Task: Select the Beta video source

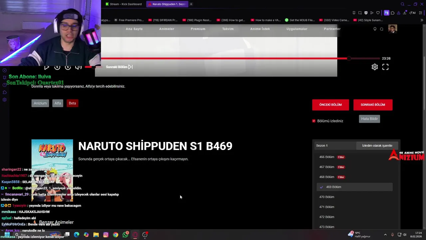Action: 72,103
